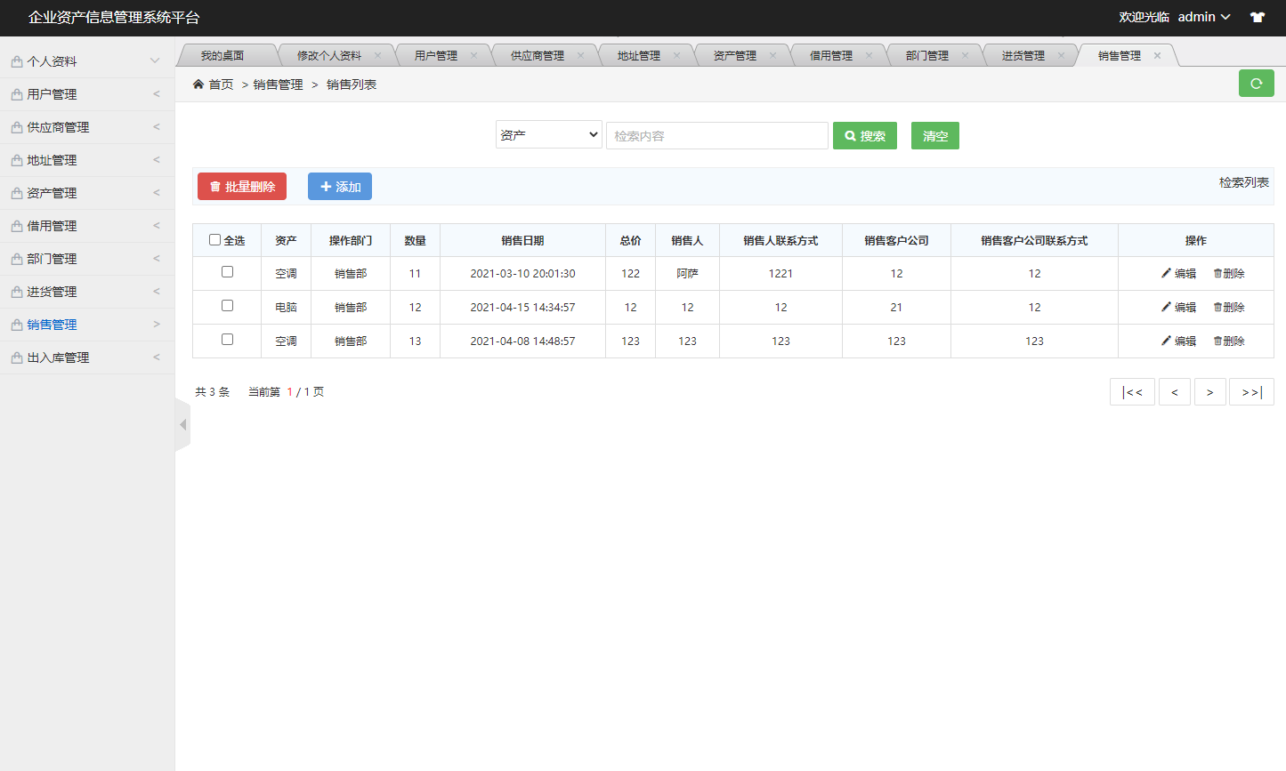Tick the checkbox on the last 空调 row
The height and width of the screenshot is (771, 1286).
[227, 340]
